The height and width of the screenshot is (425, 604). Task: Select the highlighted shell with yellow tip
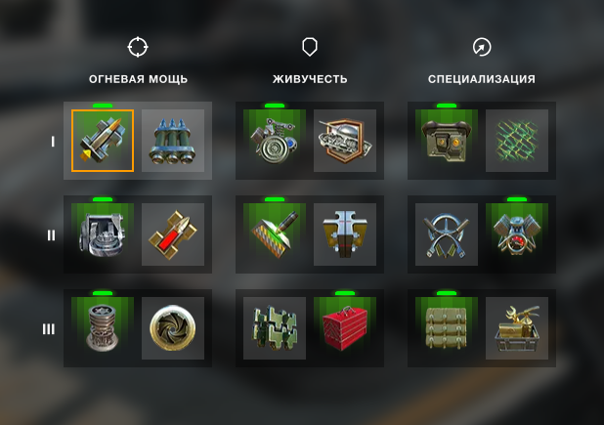point(103,141)
